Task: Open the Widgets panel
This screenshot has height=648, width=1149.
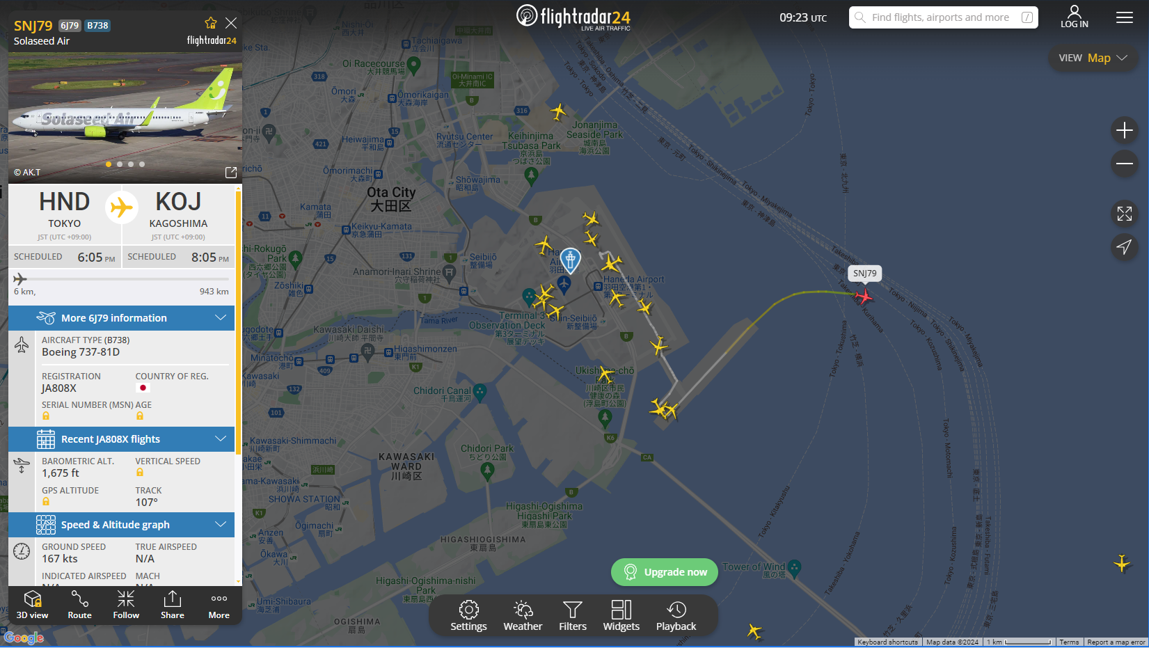Action: 621,615
